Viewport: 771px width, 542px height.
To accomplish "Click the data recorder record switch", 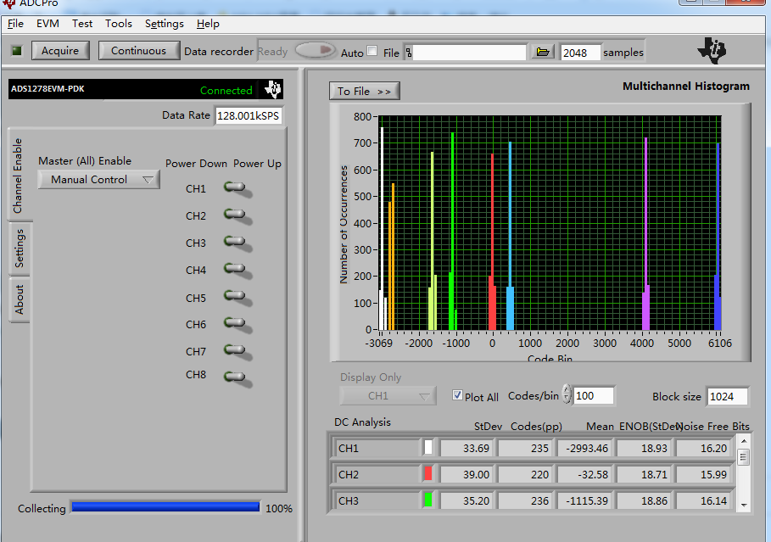I will coord(315,52).
